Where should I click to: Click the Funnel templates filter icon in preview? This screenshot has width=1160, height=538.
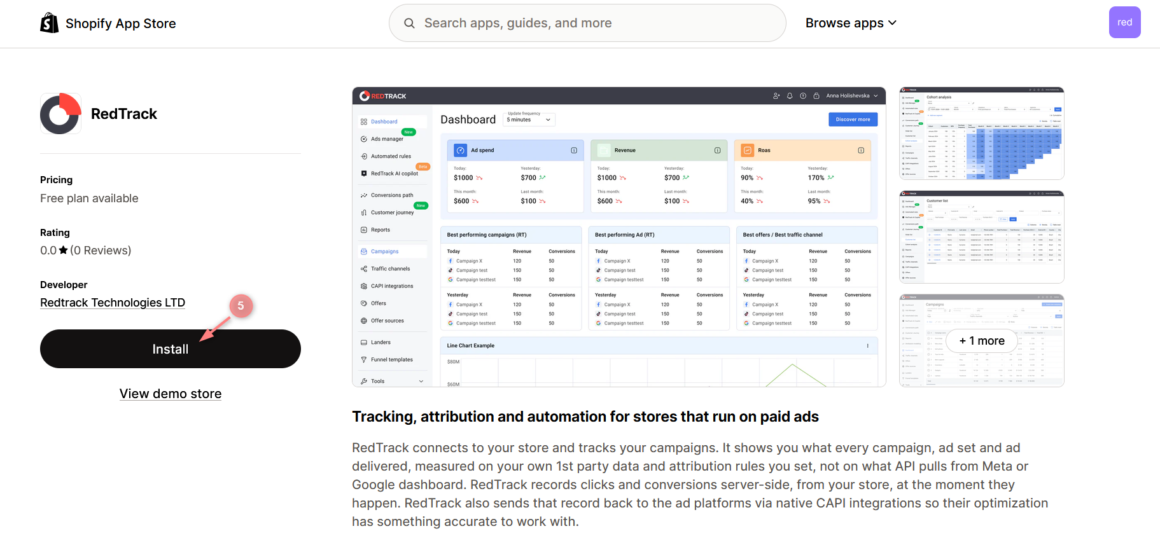click(x=364, y=359)
